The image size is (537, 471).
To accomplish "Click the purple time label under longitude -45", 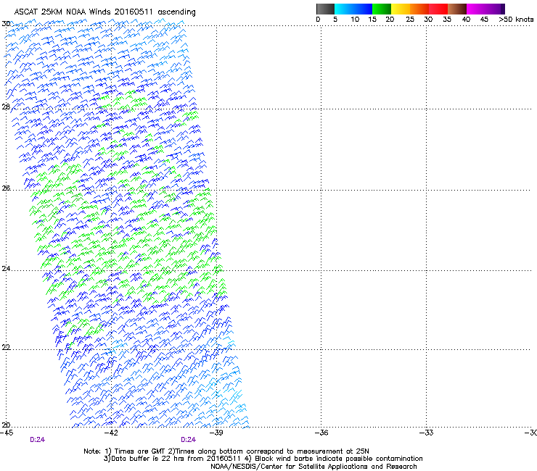I will 37,440.
